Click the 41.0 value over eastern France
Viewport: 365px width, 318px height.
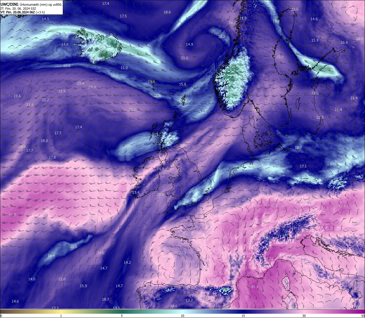(x=238, y=221)
